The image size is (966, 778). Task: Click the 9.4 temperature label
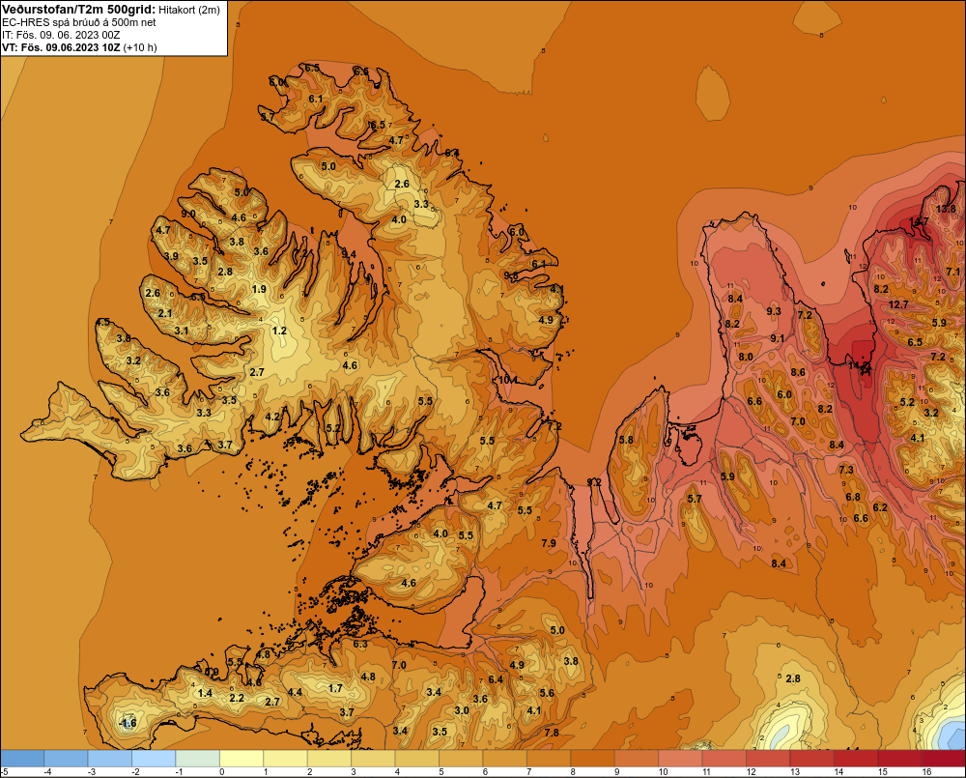coord(349,254)
